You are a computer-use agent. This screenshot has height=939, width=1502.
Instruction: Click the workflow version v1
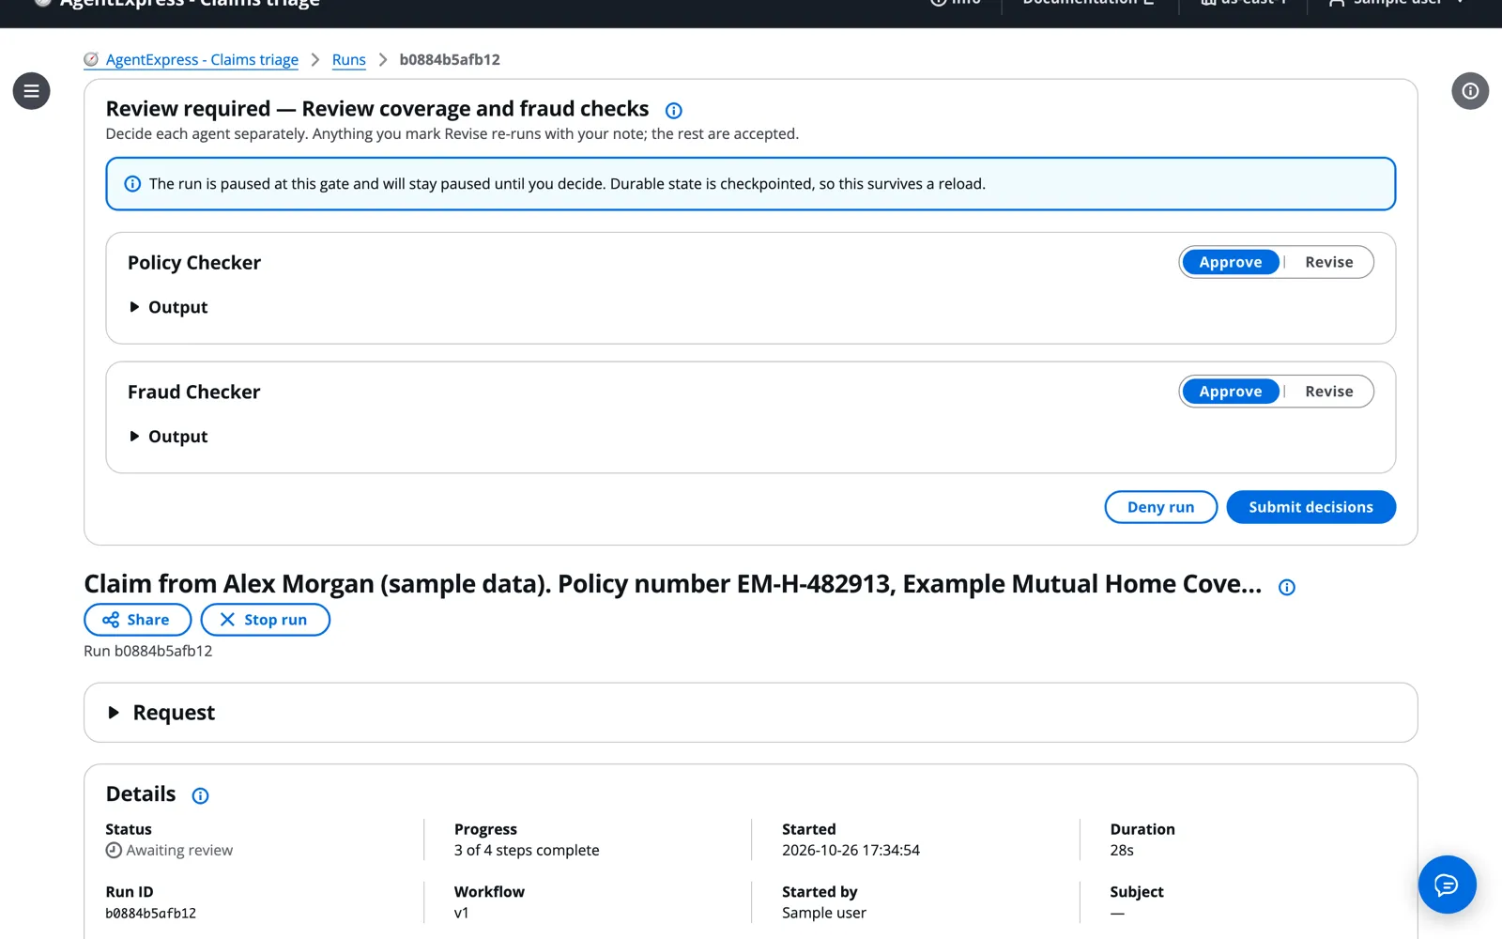[461, 914]
